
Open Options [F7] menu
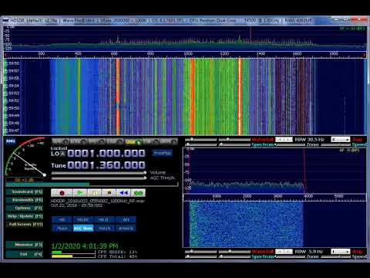[x=25, y=208]
